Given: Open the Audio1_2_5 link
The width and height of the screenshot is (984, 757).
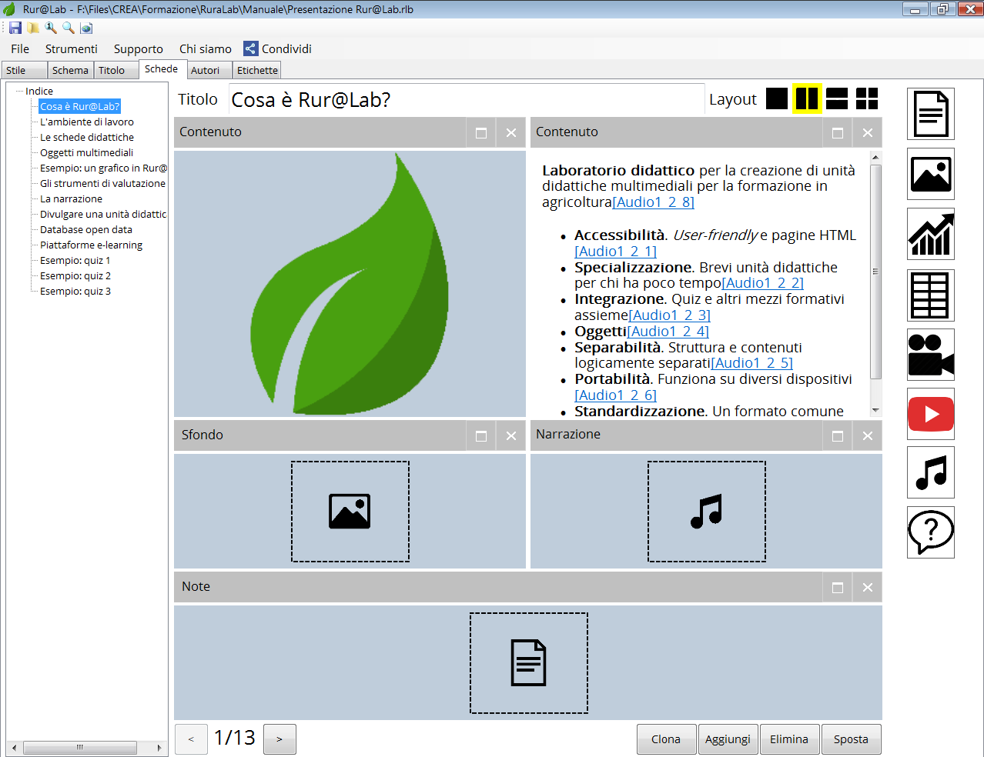Looking at the screenshot, I should tap(751, 363).
